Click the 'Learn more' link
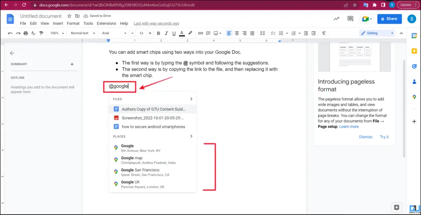Image resolution: width=421 pixels, height=215 pixels. (349, 127)
